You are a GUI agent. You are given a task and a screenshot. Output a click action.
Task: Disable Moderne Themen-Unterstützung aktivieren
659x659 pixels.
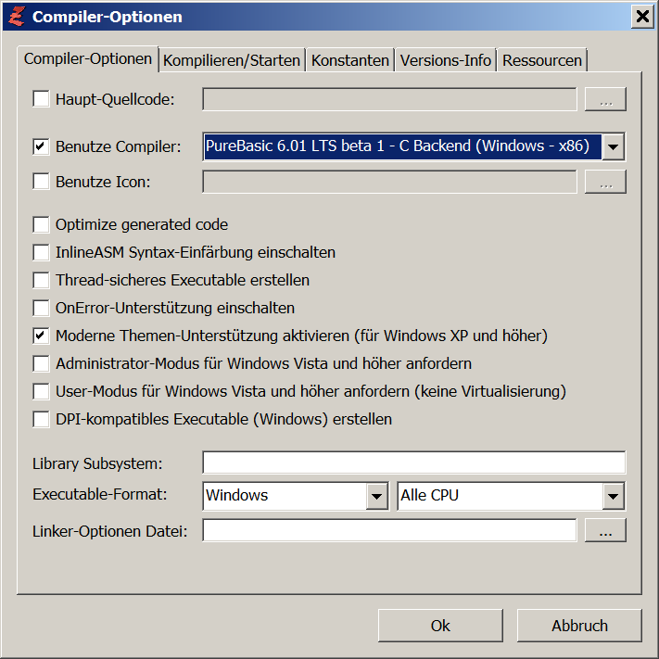tap(41, 336)
